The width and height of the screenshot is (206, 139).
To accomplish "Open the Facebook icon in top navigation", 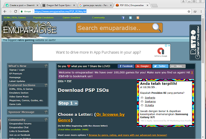I will [123, 18].
